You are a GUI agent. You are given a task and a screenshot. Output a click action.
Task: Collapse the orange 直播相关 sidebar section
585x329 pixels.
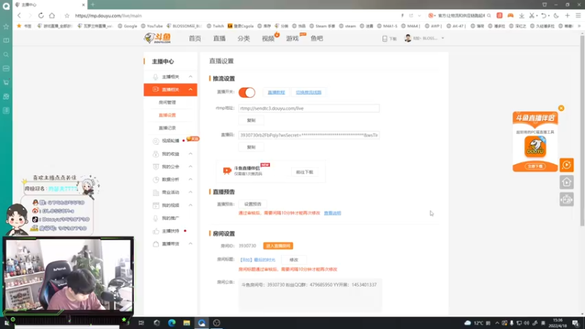pyautogui.click(x=190, y=89)
